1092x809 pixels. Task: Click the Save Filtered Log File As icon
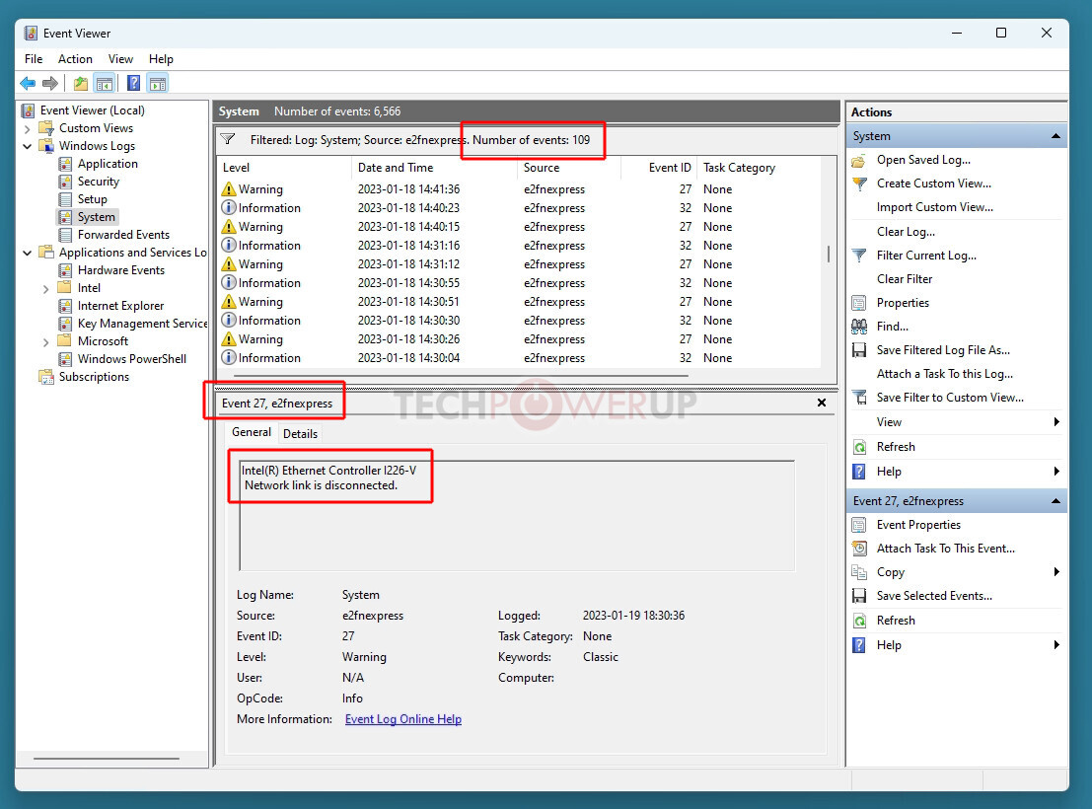click(859, 350)
